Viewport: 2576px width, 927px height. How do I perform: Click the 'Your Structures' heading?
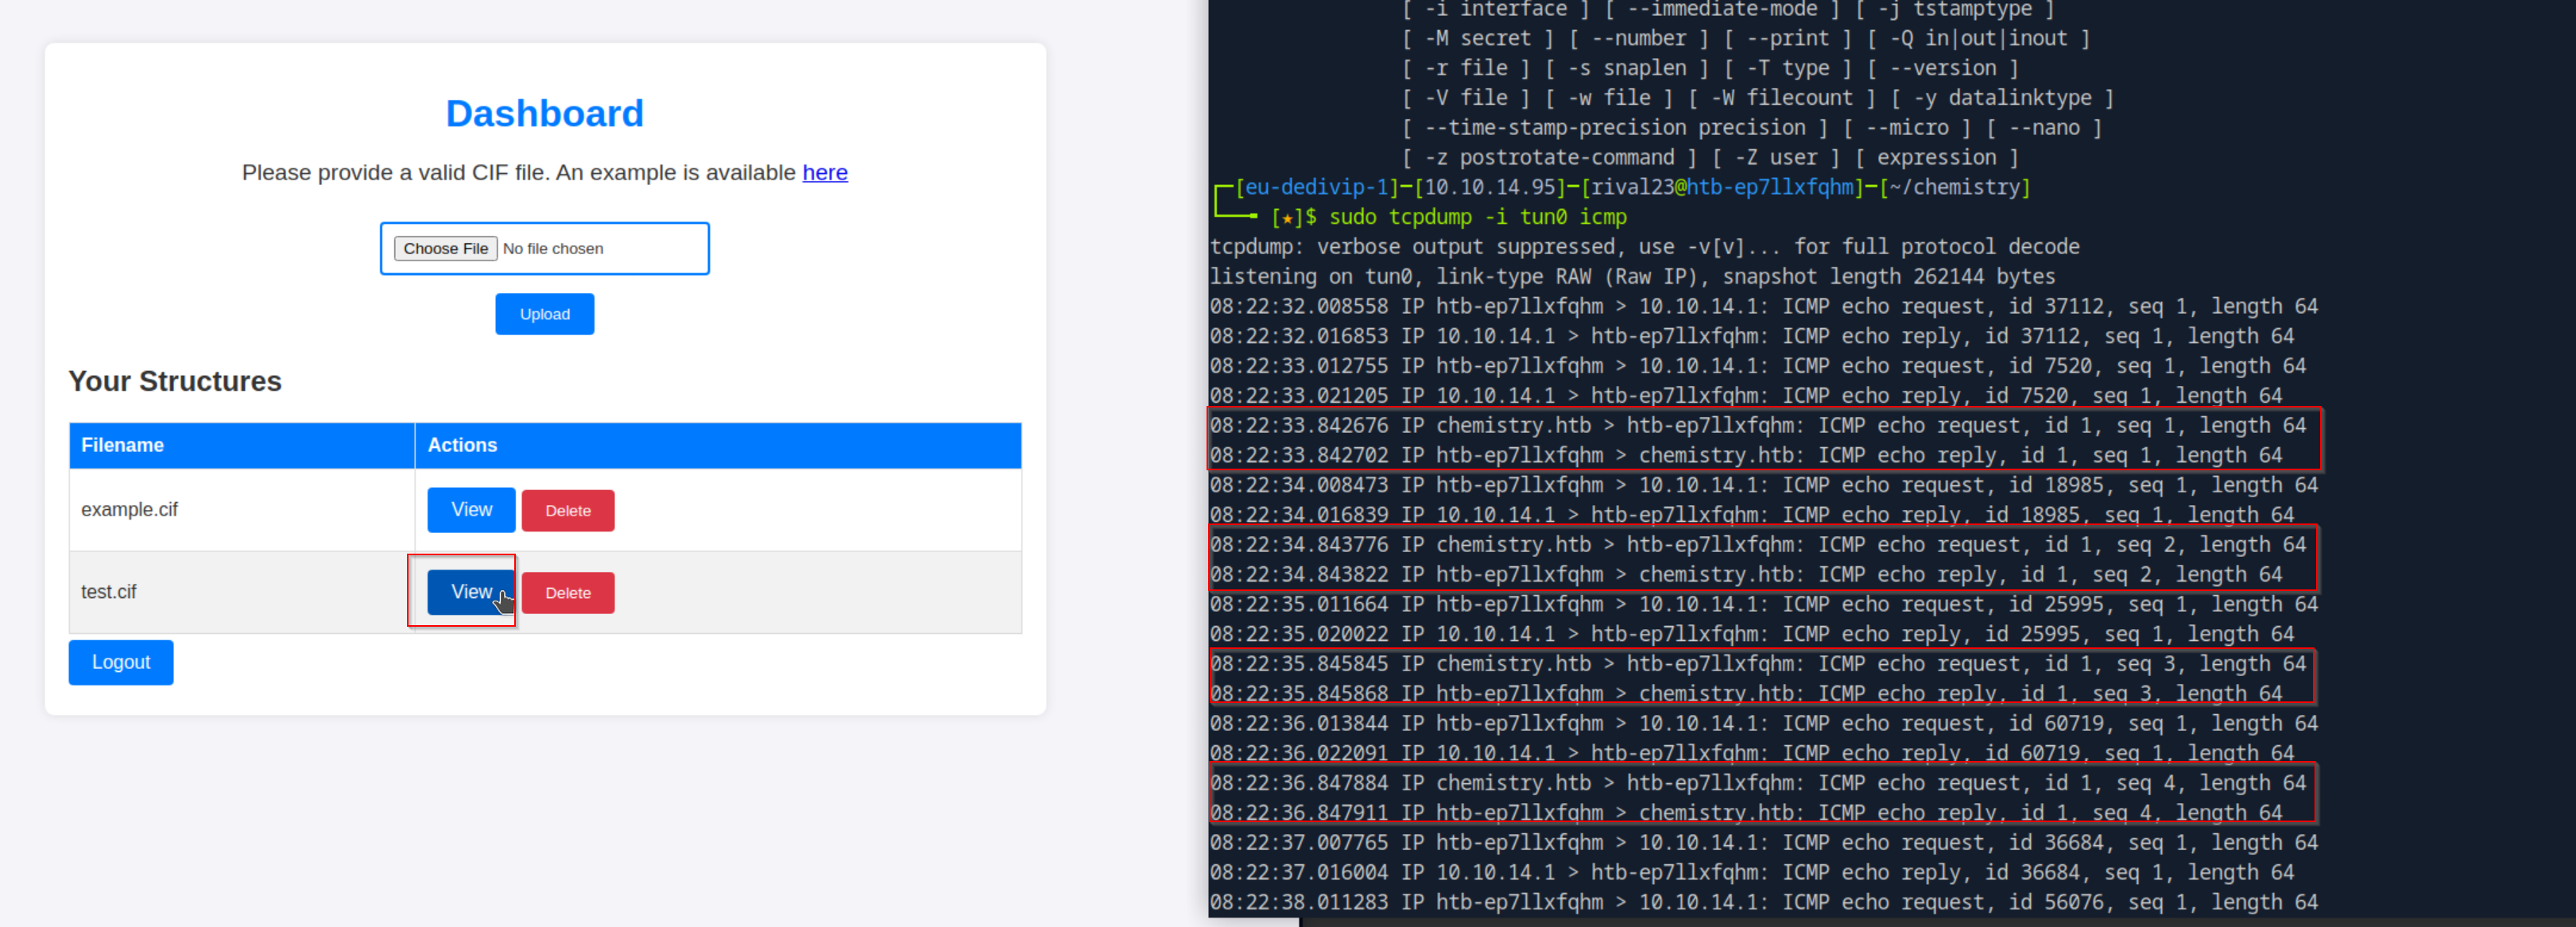(x=175, y=381)
